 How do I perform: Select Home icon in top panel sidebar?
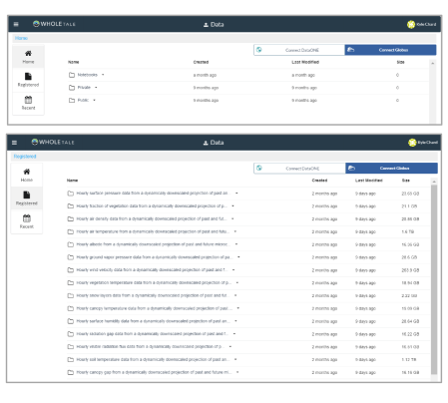click(28, 53)
